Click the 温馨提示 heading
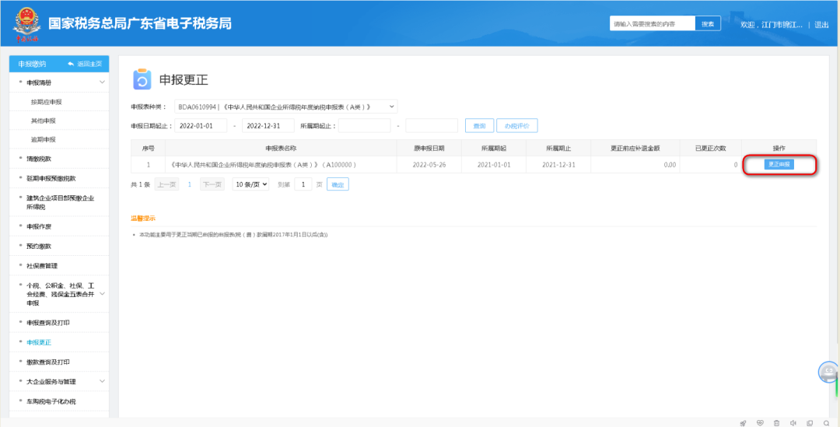840x427 pixels. (x=143, y=219)
